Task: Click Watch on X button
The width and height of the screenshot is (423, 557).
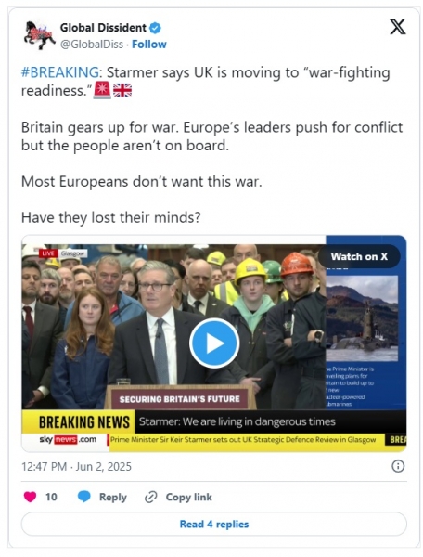Action: 359,256
